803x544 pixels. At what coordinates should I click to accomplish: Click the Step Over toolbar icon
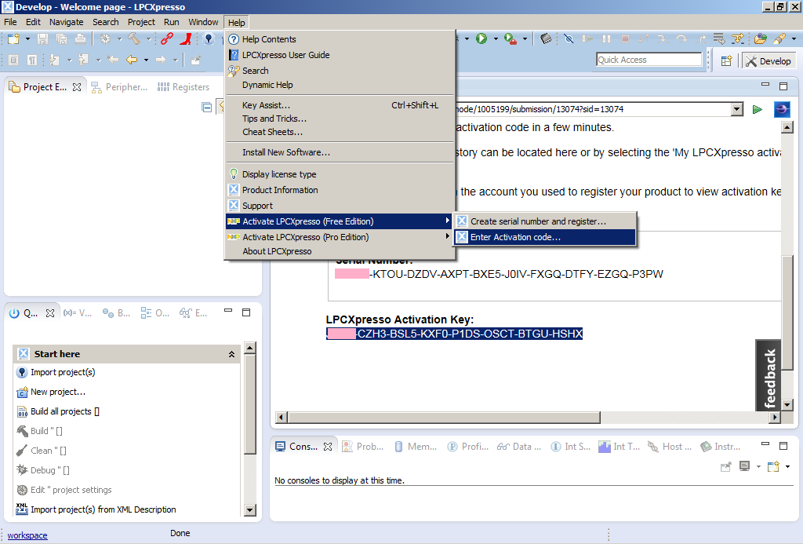pyautogui.click(x=681, y=39)
